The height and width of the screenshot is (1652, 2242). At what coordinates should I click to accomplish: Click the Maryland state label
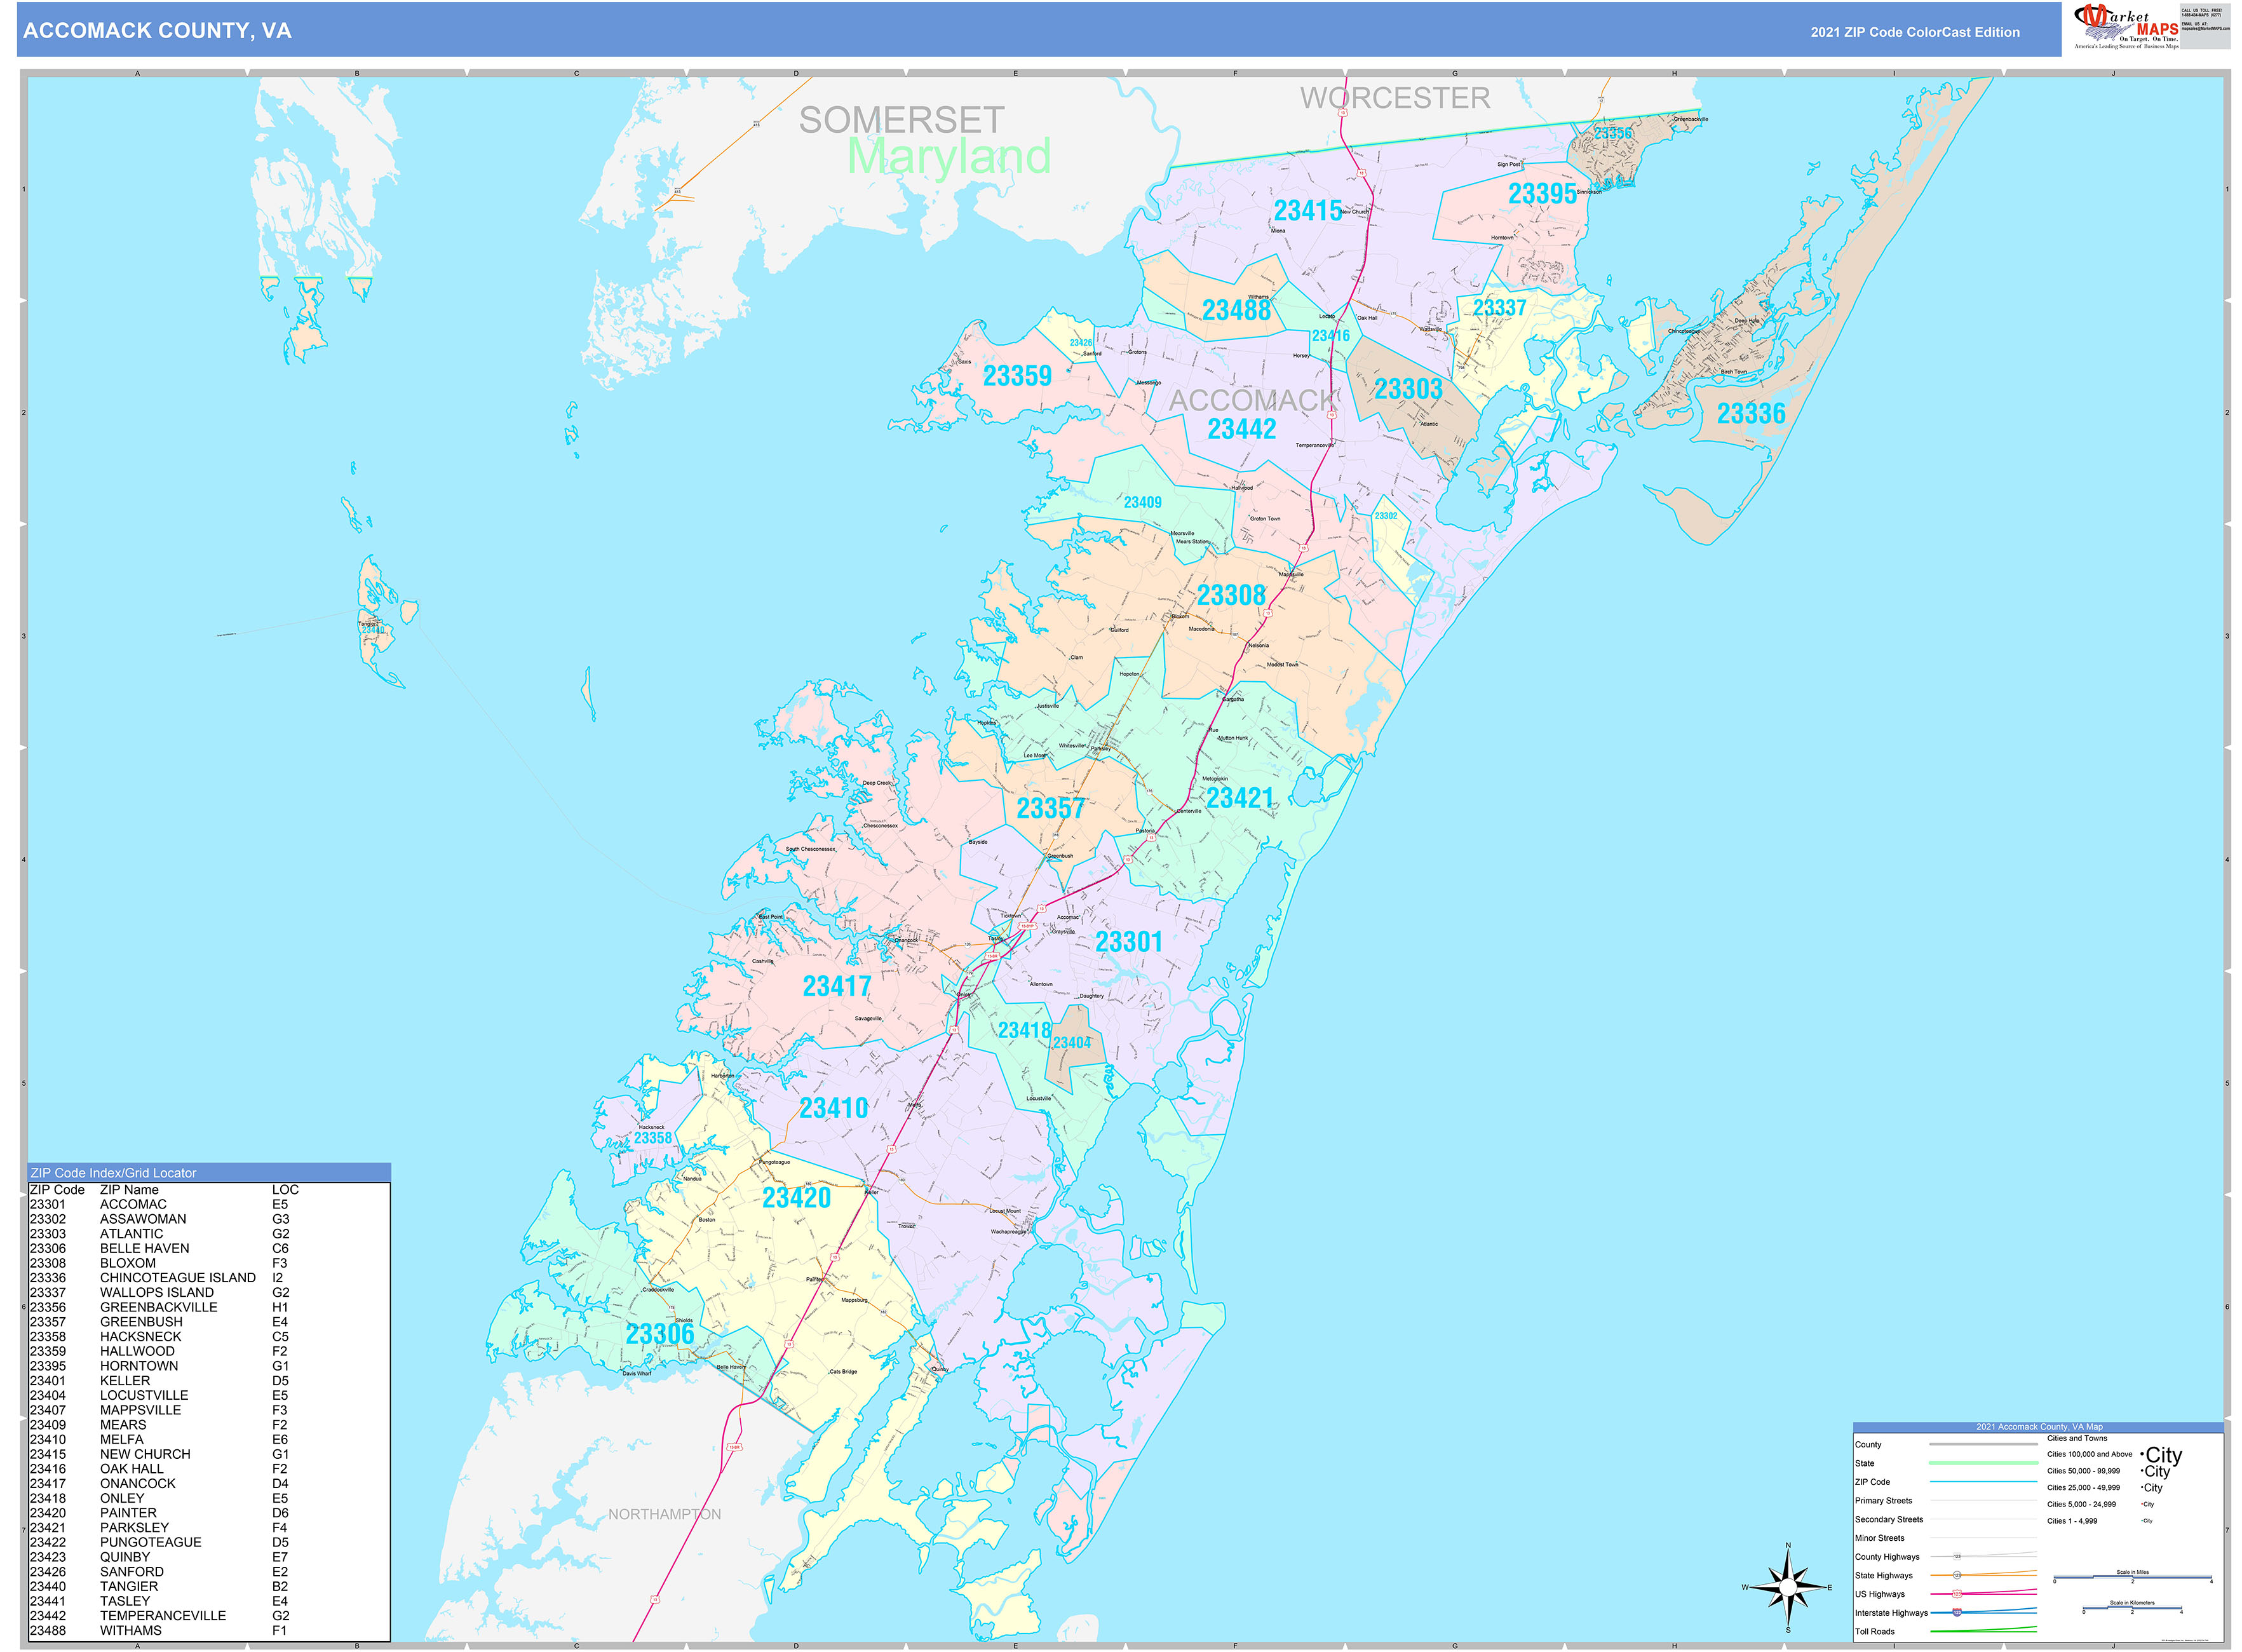(x=949, y=157)
